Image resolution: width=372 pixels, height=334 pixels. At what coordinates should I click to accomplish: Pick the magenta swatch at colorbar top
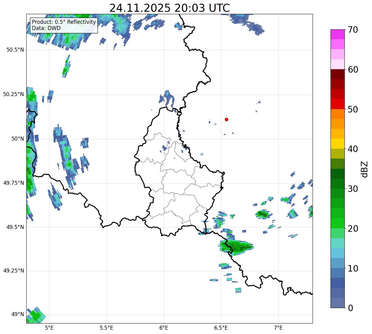point(337,34)
